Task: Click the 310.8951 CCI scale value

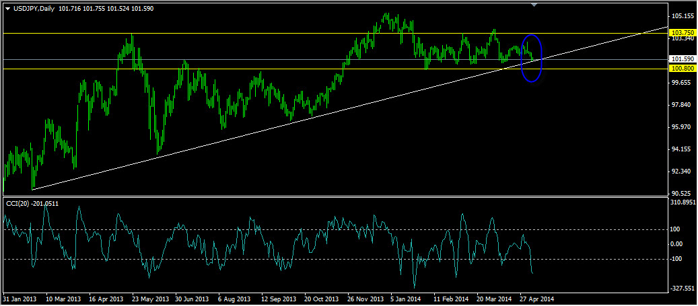Action: [x=683, y=202]
